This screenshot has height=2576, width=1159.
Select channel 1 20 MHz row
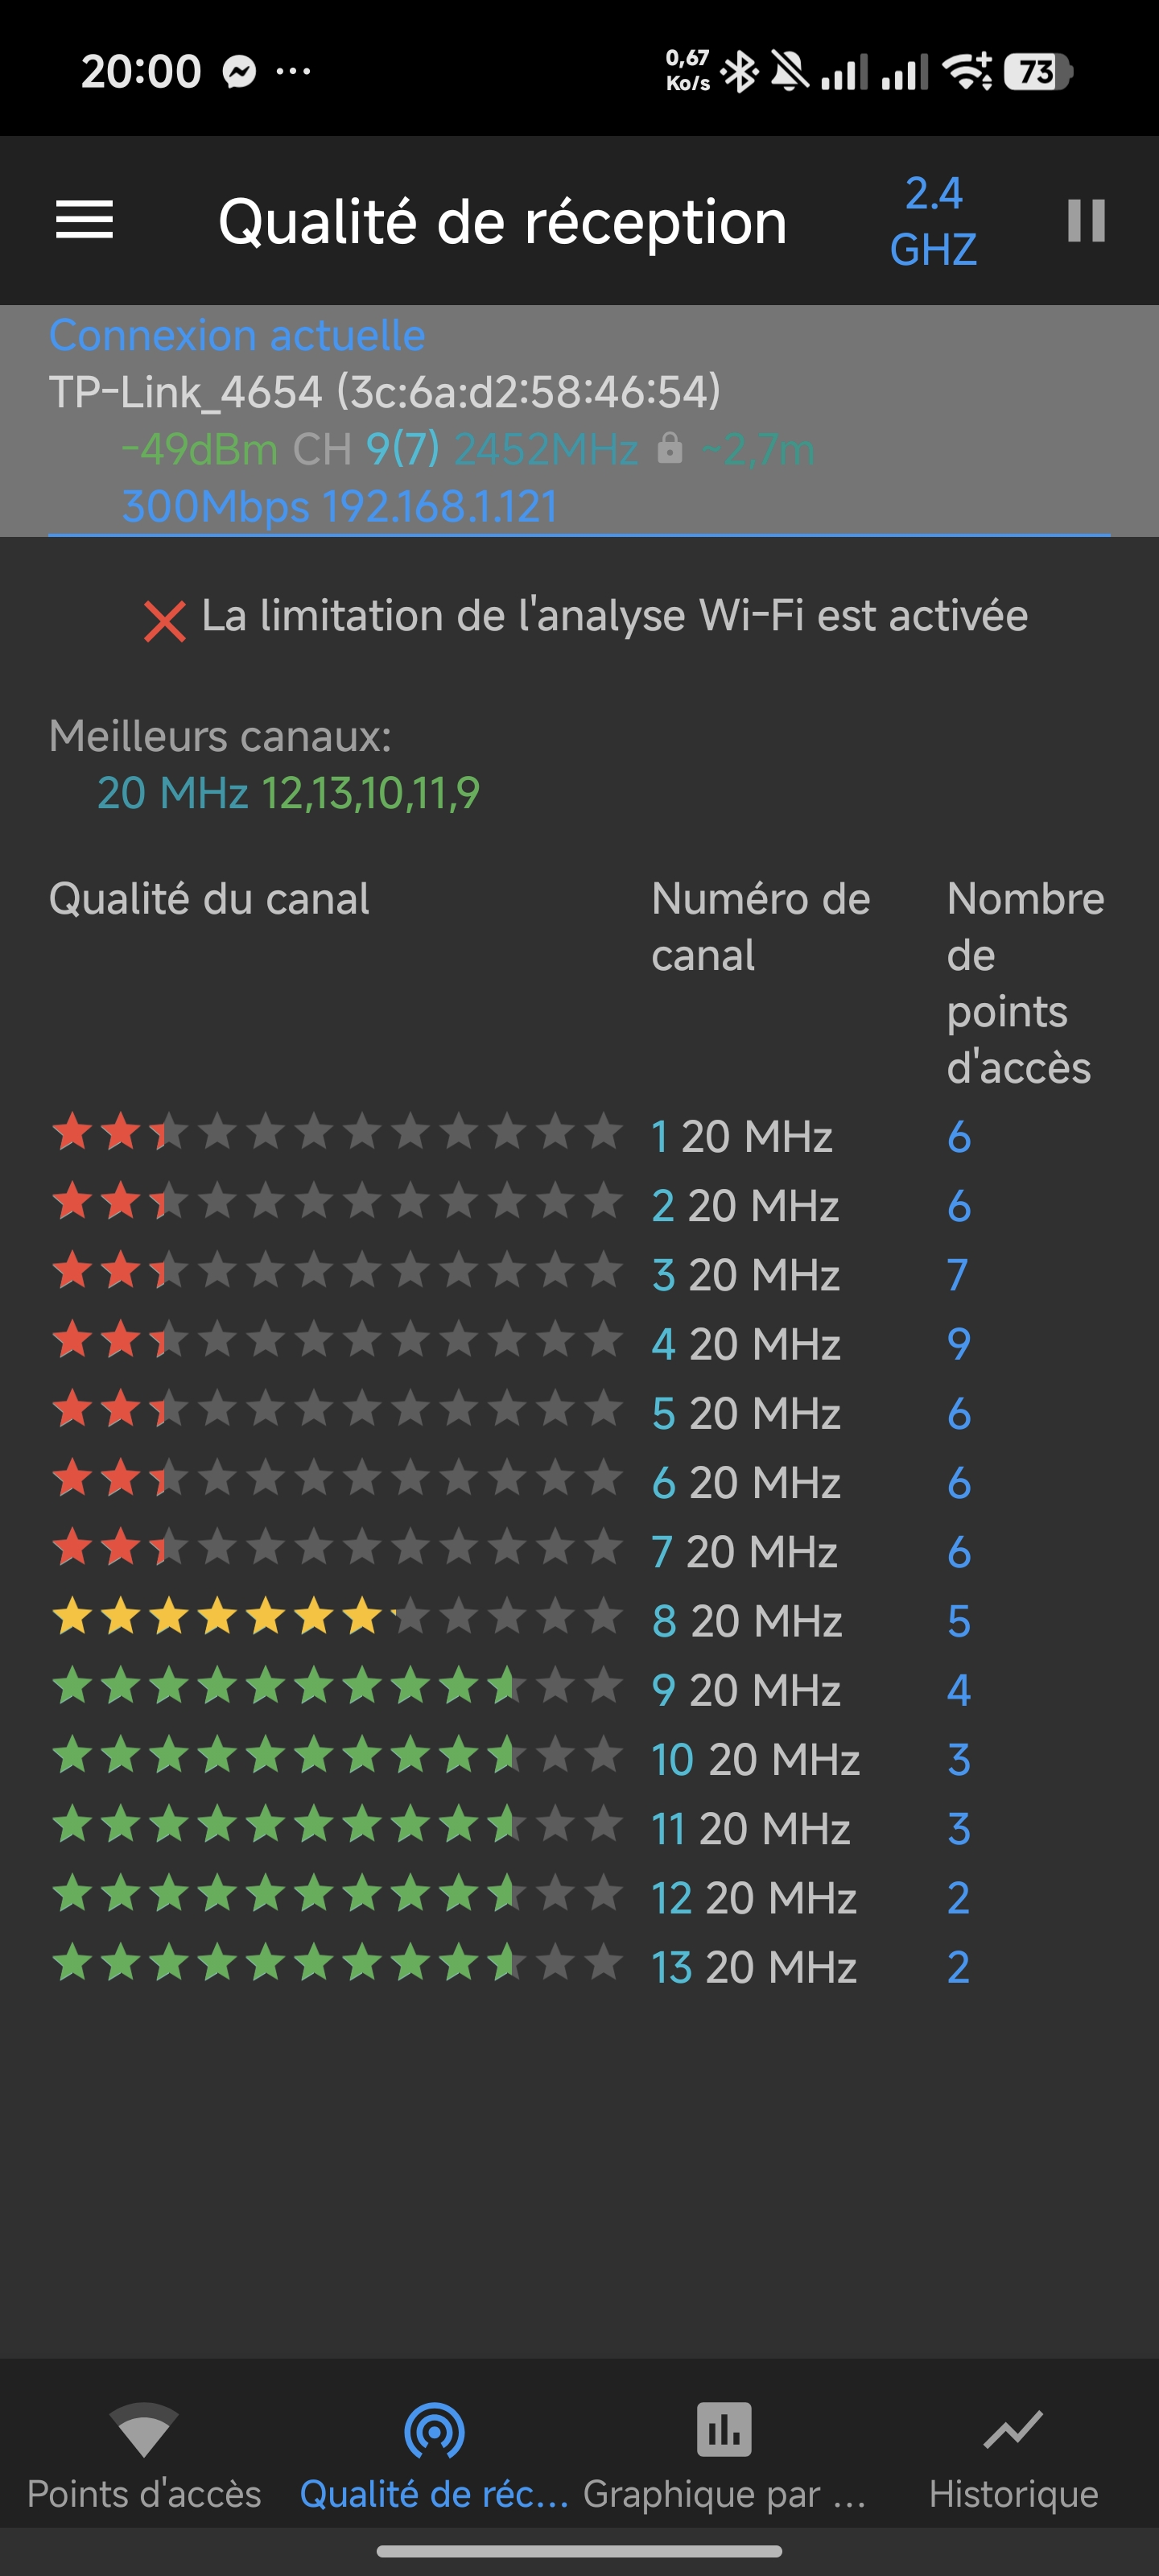(742, 1137)
